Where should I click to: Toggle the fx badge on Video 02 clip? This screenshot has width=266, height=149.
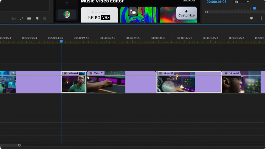click(161, 73)
